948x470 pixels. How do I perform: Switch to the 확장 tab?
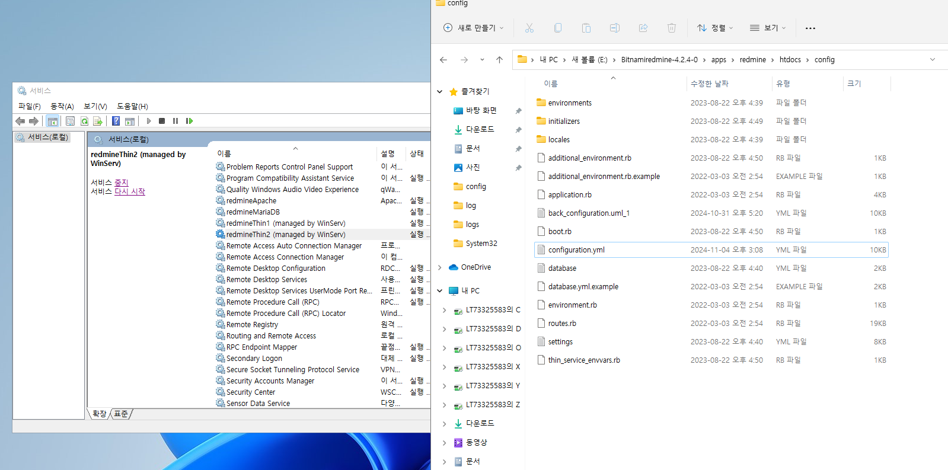pyautogui.click(x=100, y=414)
